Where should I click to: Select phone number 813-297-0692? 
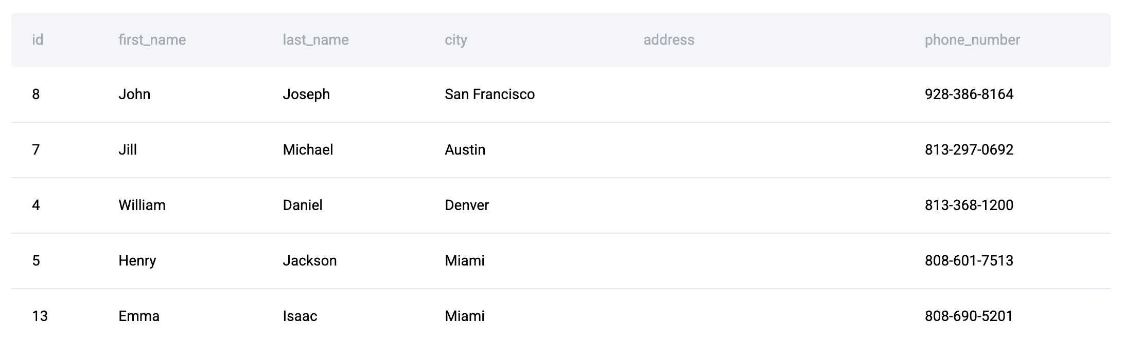click(x=969, y=150)
